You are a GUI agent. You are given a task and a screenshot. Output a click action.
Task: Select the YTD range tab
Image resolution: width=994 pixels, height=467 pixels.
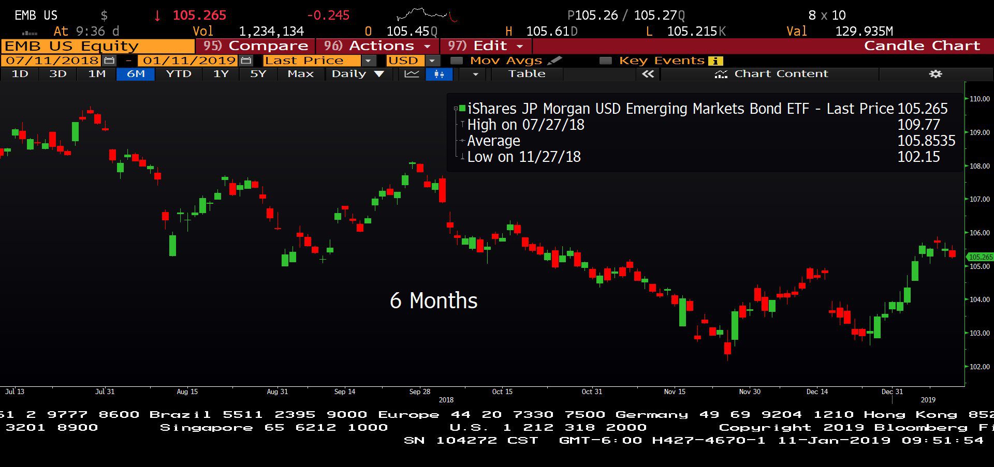click(179, 74)
